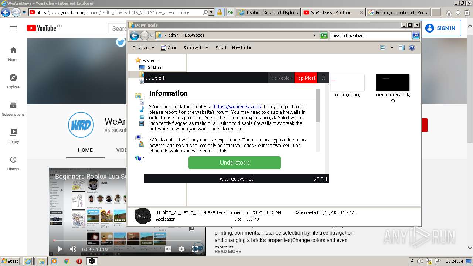Image resolution: width=473 pixels, height=266 pixels.
Task: Click the search magnifier in IE address bar
Action: point(205,12)
